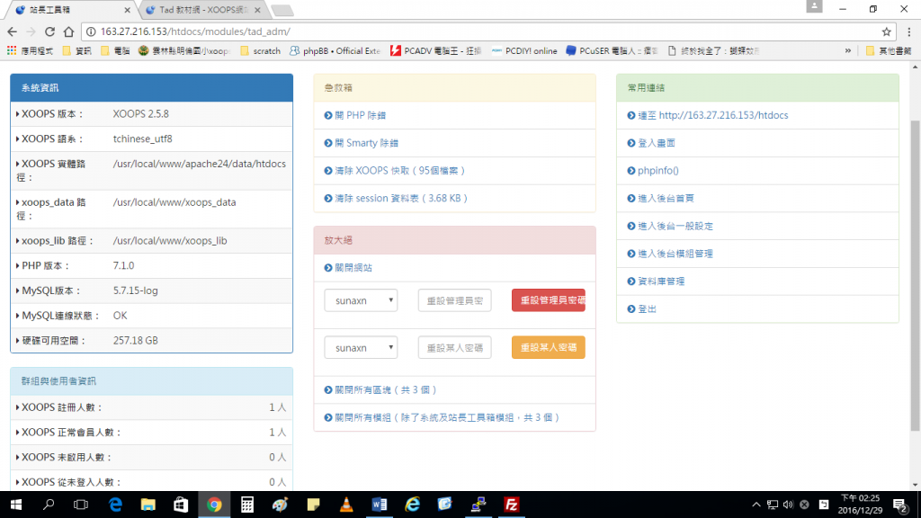
Task: Expand the sunaxn dropdown beside the orange button
Action: 361,347
